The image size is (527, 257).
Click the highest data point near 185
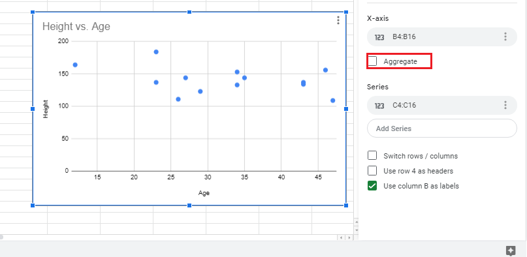(156, 52)
